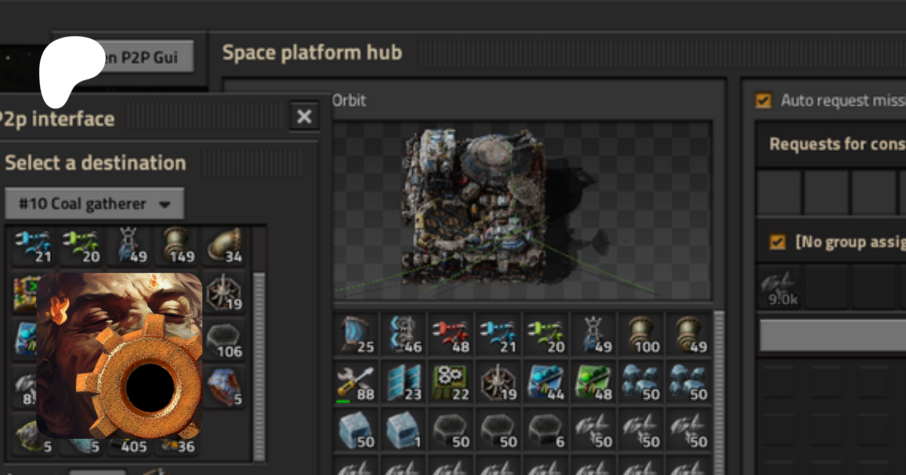Click the P2p interface item list scrollbar
The height and width of the screenshot is (475, 906).
click(x=259, y=367)
